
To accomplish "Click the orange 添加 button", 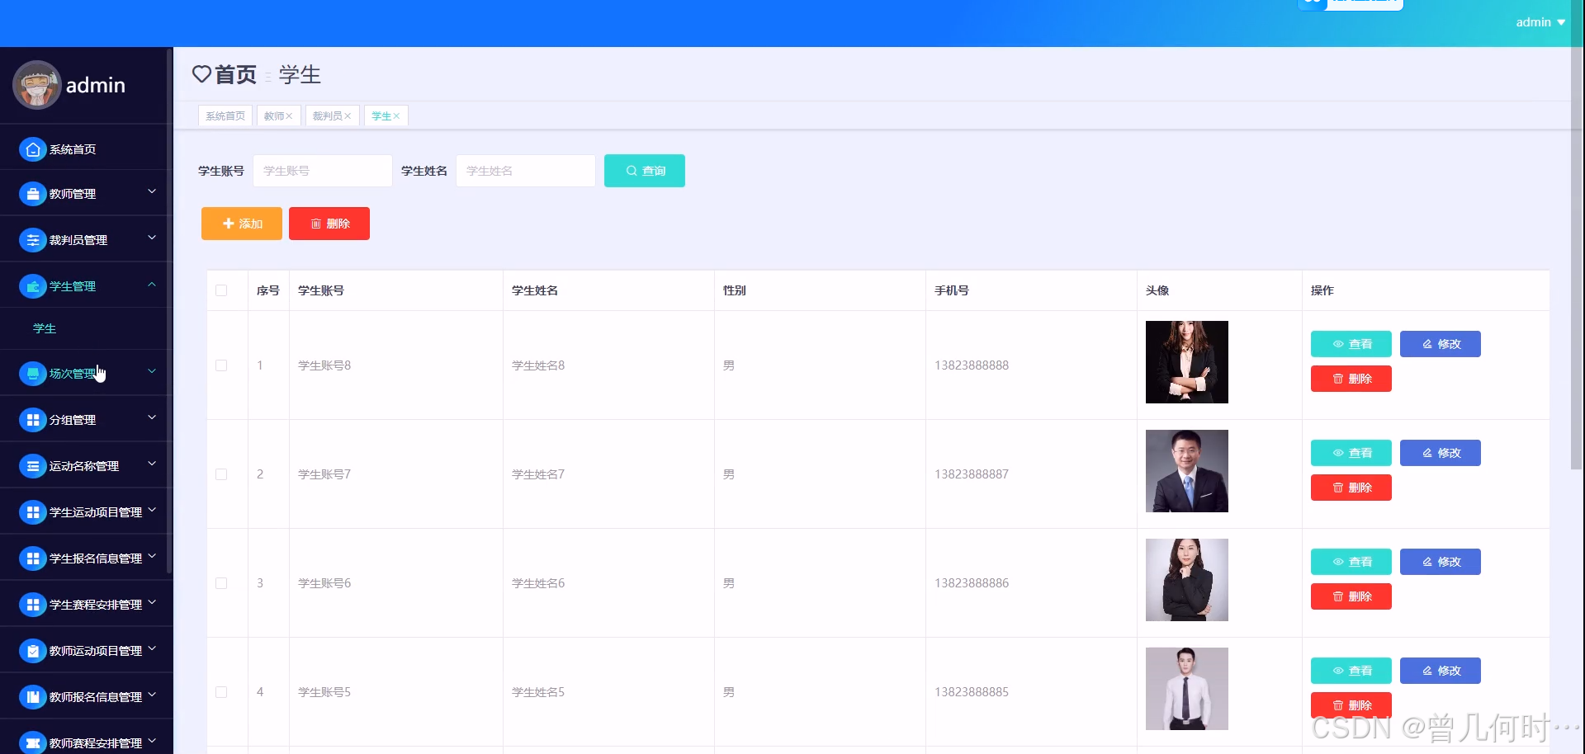I will [242, 224].
